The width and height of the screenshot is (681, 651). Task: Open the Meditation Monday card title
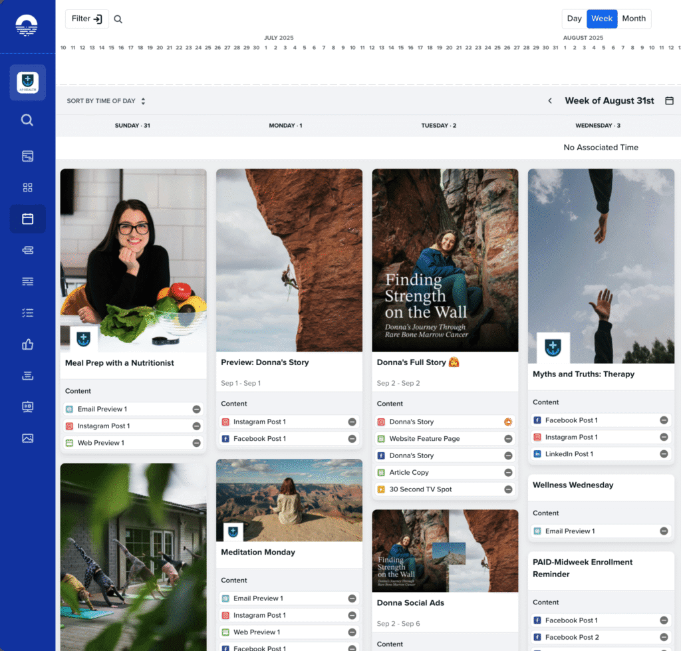258,553
